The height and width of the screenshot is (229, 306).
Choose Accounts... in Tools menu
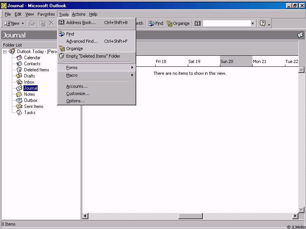[x=97, y=86]
